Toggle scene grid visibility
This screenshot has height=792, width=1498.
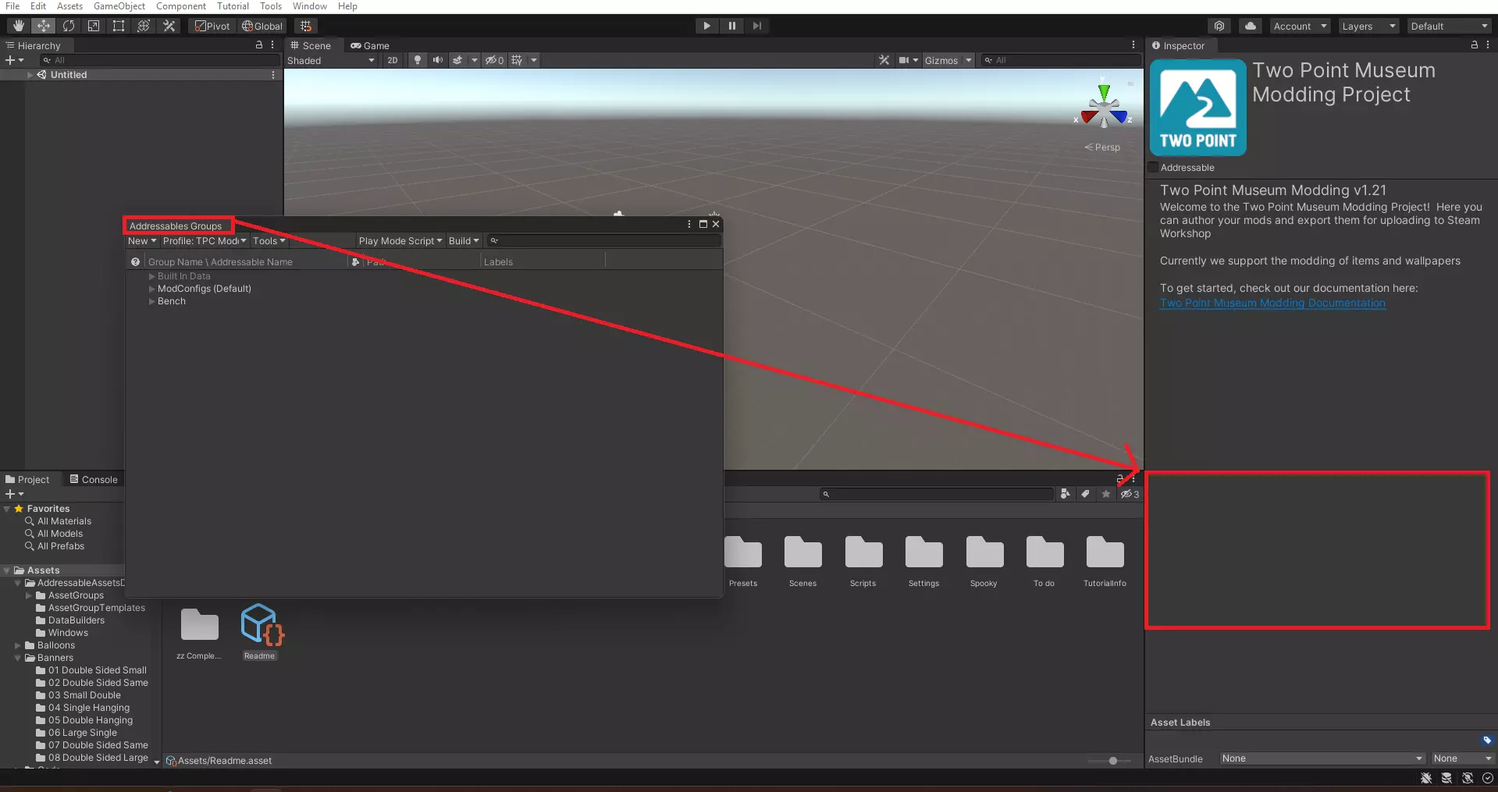pyautogui.click(x=517, y=60)
